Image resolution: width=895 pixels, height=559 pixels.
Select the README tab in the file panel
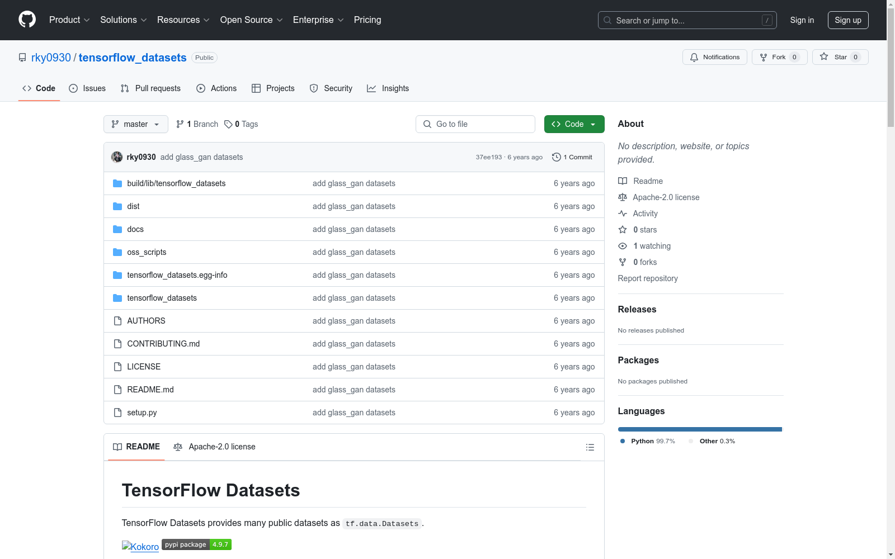[136, 447]
